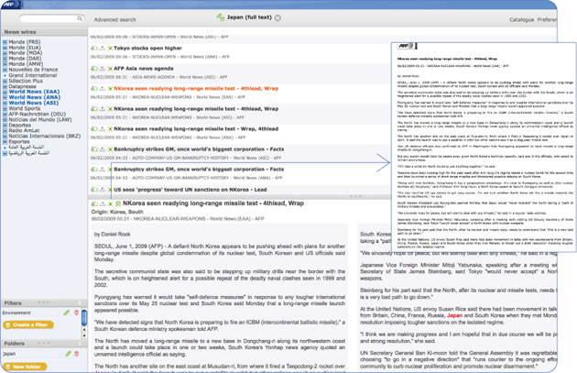Collapse the Filters panel via its header toggle
The width and height of the screenshot is (577, 373).
(80, 303)
